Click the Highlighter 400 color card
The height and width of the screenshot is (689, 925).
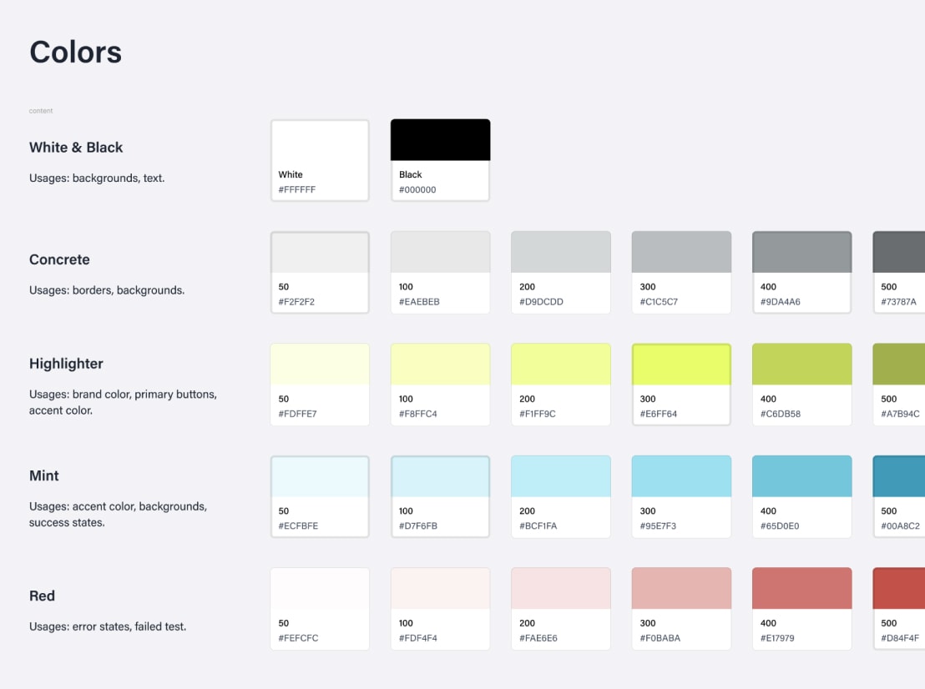pyautogui.click(x=801, y=384)
